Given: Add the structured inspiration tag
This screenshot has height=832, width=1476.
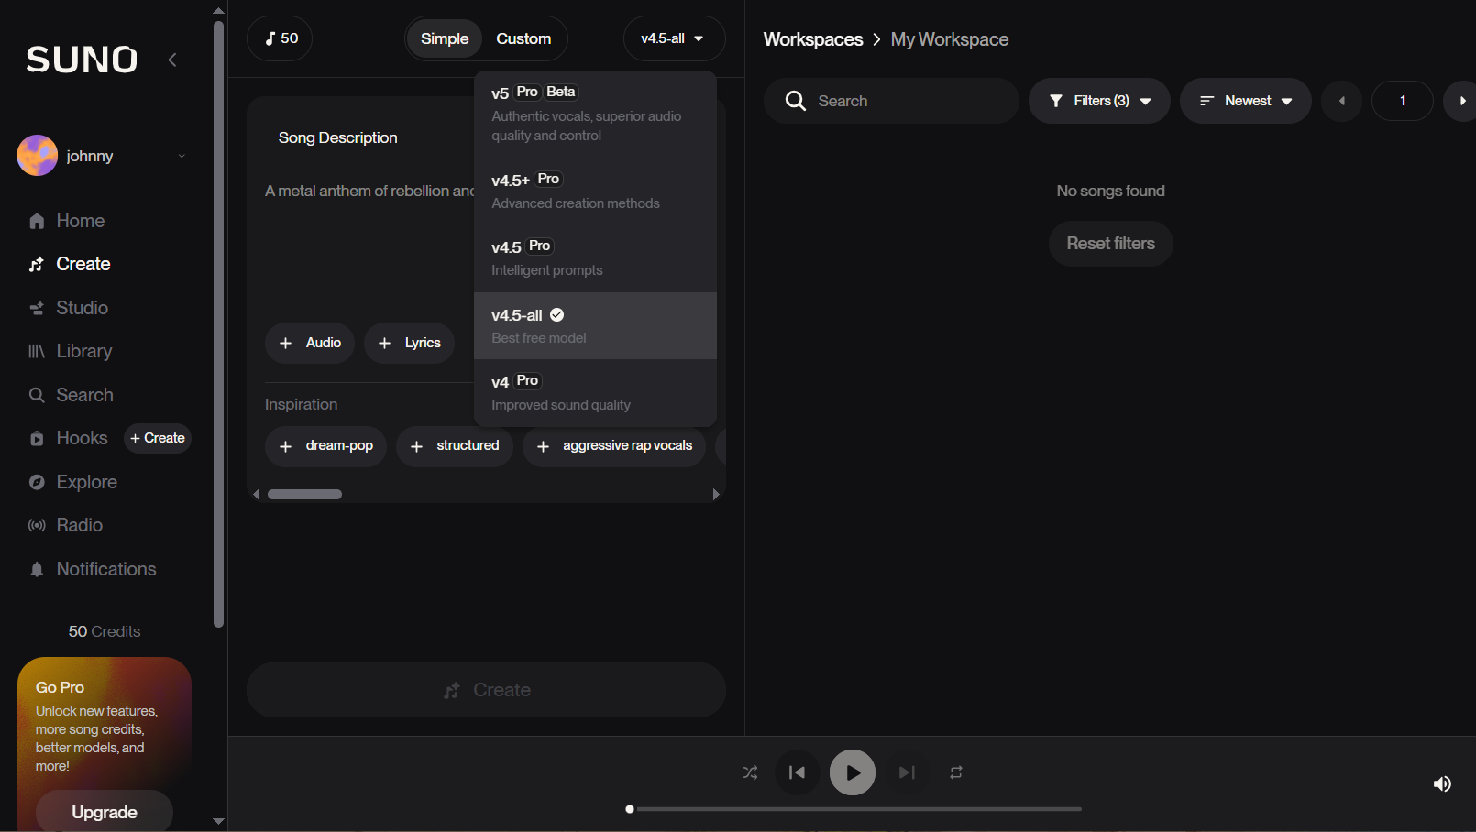Looking at the screenshot, I should [x=455, y=445].
